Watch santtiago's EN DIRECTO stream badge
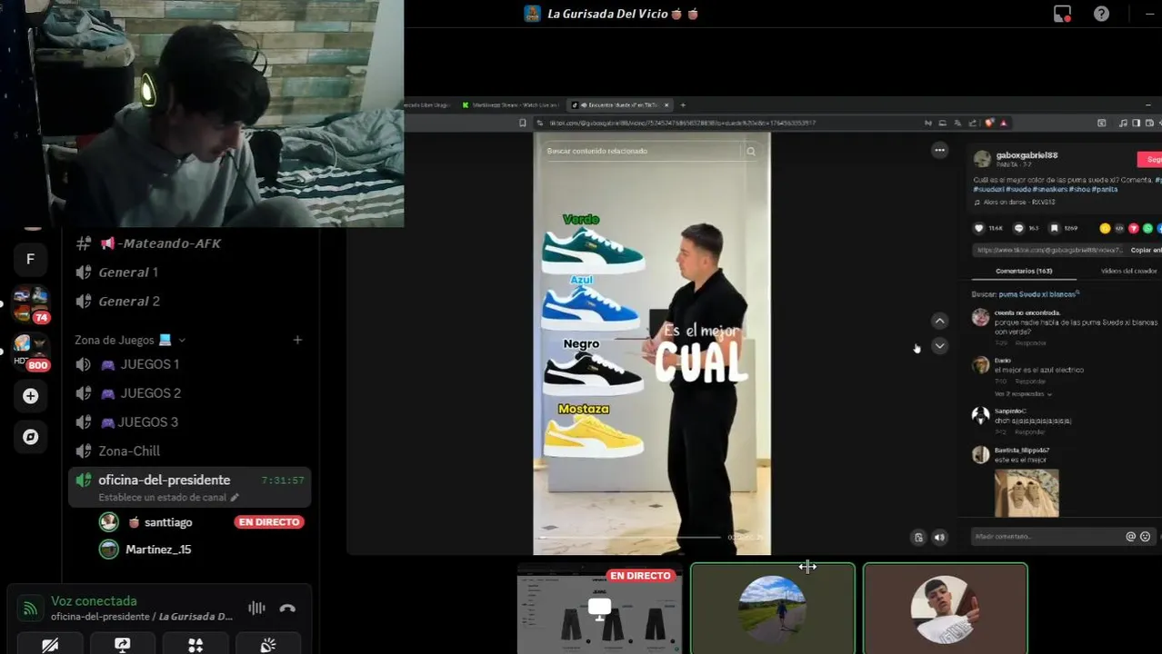1162x654 pixels. tap(269, 522)
